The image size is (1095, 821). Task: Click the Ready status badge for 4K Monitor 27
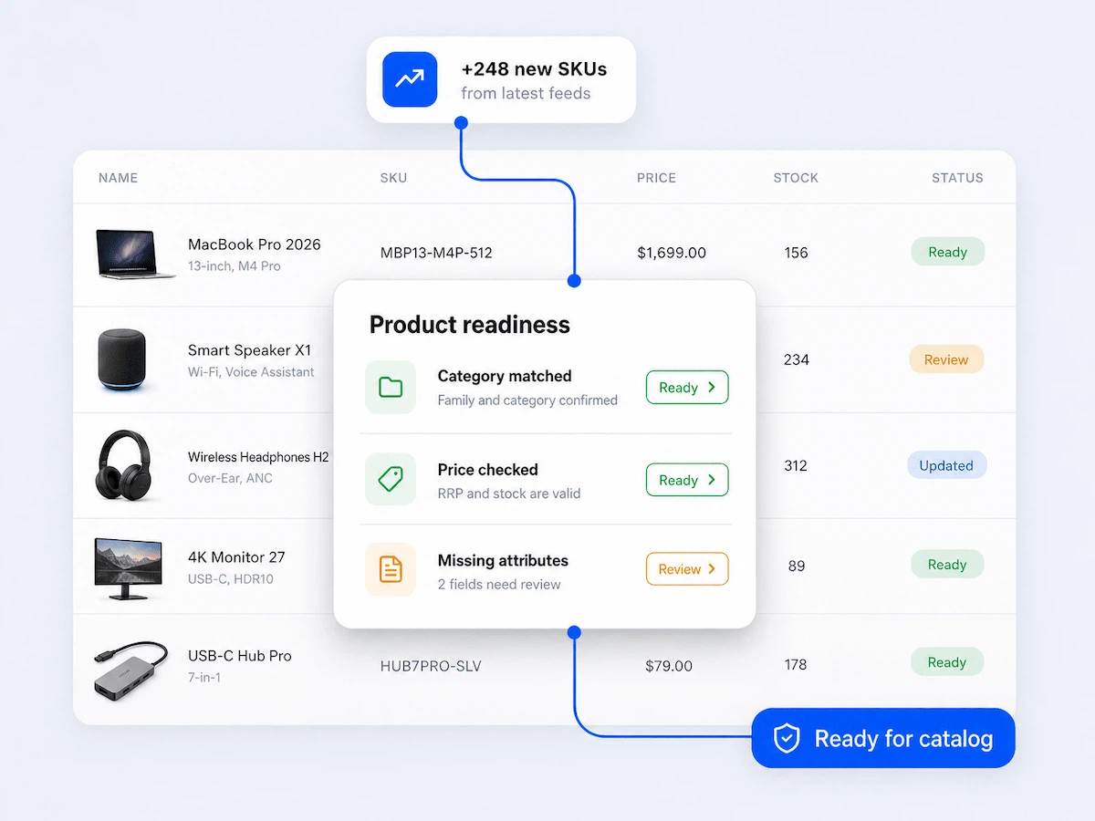(x=947, y=565)
